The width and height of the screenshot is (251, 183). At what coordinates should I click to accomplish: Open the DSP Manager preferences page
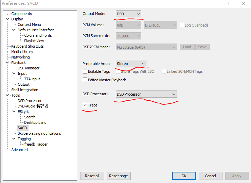coord(29,68)
